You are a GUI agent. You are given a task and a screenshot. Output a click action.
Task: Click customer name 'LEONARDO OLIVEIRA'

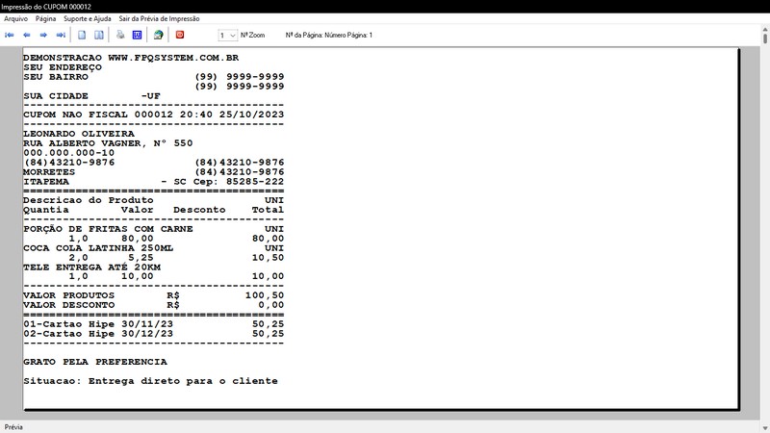(x=79, y=134)
